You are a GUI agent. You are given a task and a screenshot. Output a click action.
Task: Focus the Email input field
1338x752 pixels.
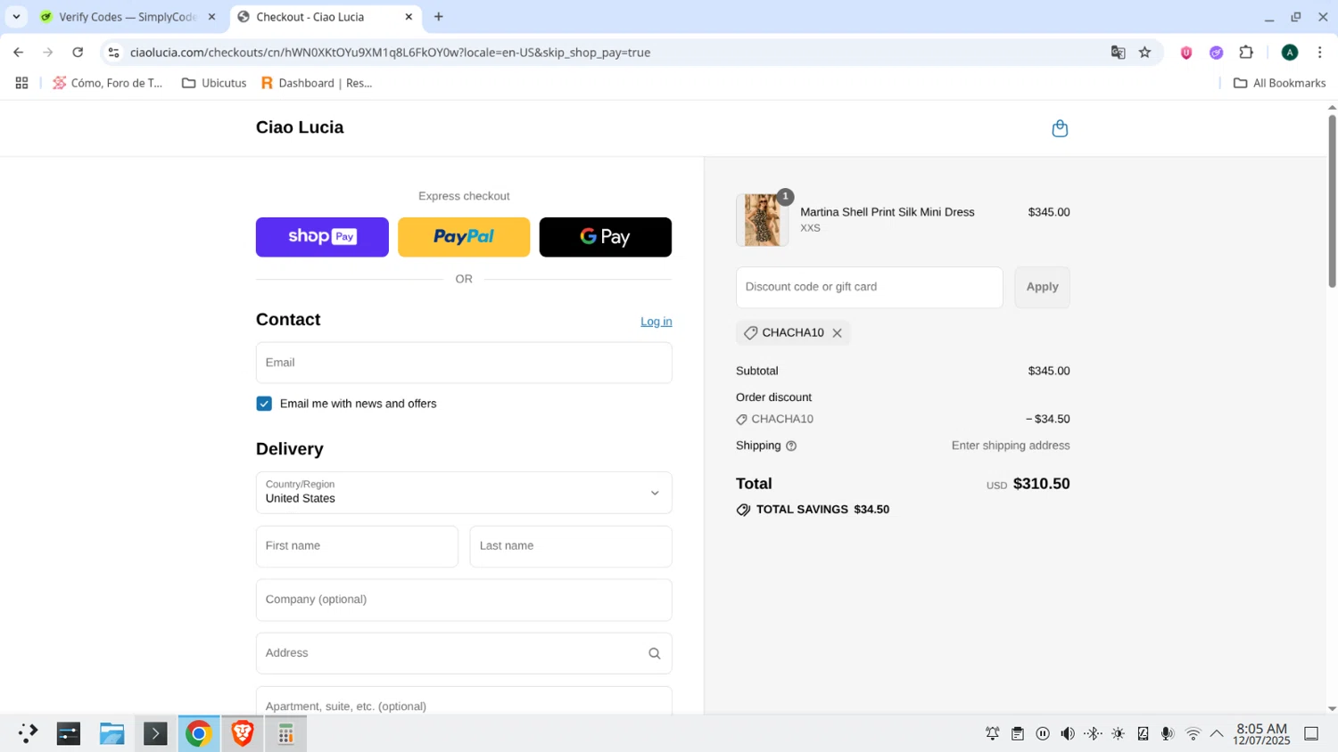[x=464, y=363]
